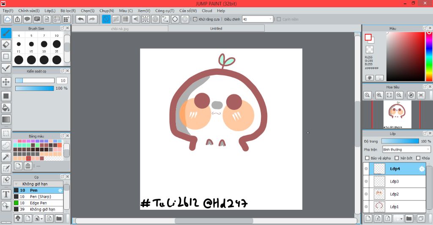
Task: Open the add-layer type dropdown arrow
Action: point(402,218)
